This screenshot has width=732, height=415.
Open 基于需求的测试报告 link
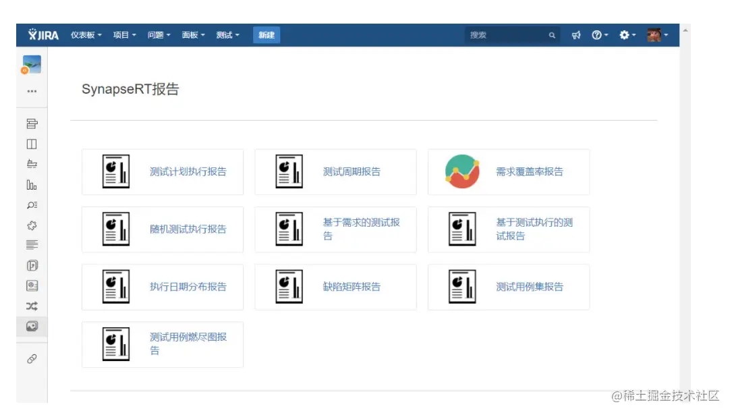tap(362, 229)
